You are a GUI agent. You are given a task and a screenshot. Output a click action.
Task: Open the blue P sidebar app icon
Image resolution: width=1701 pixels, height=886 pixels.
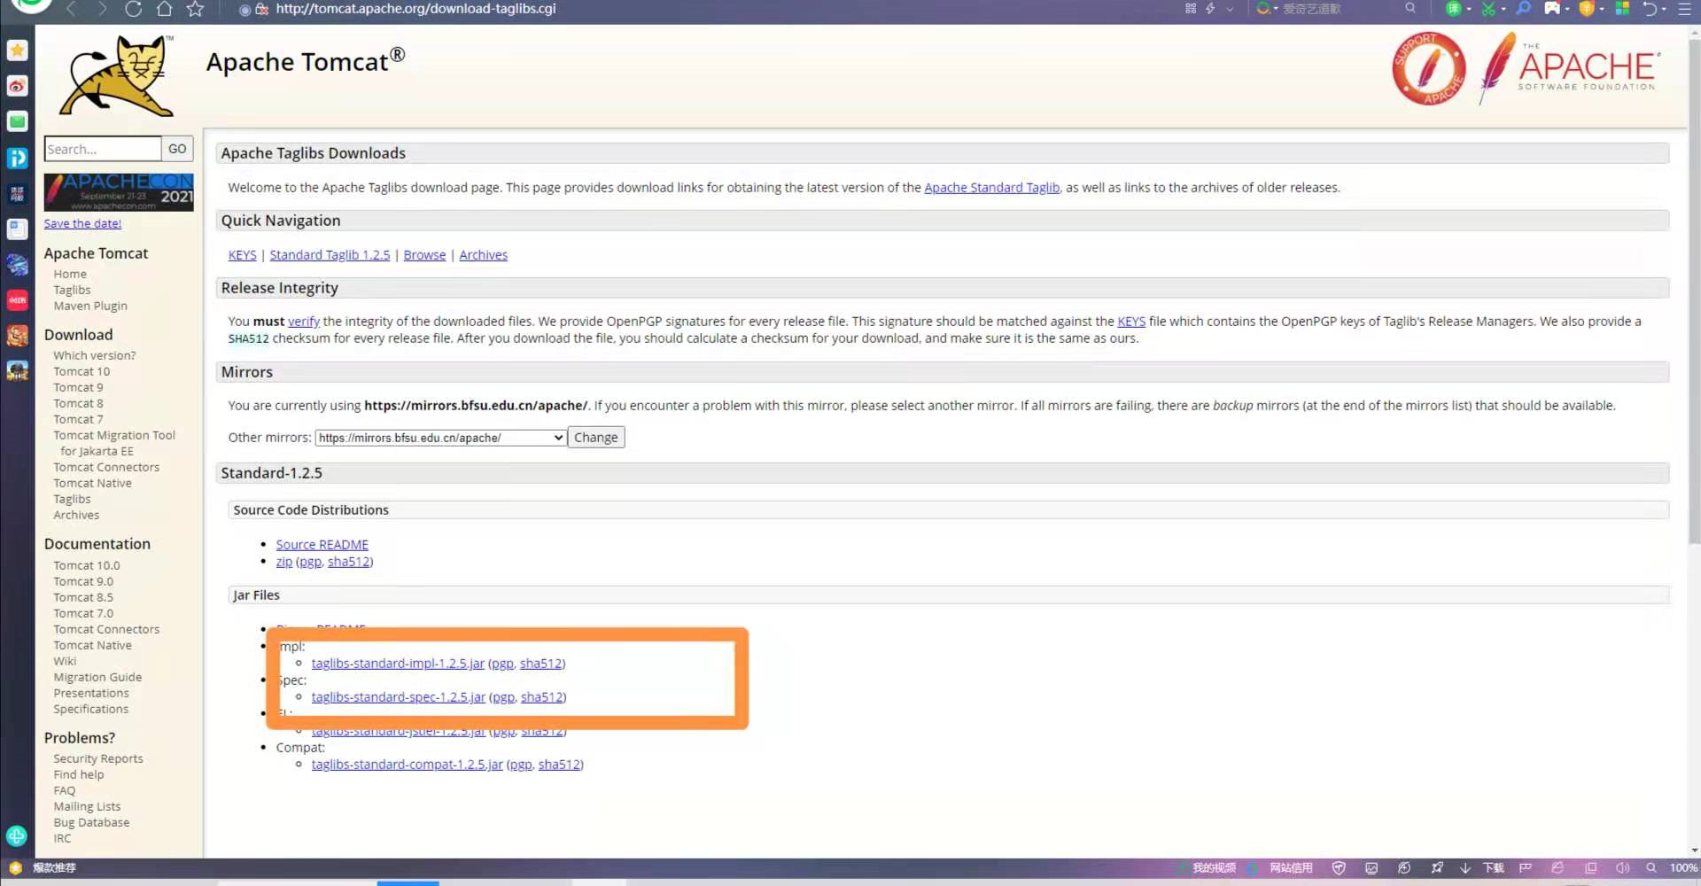pos(18,158)
